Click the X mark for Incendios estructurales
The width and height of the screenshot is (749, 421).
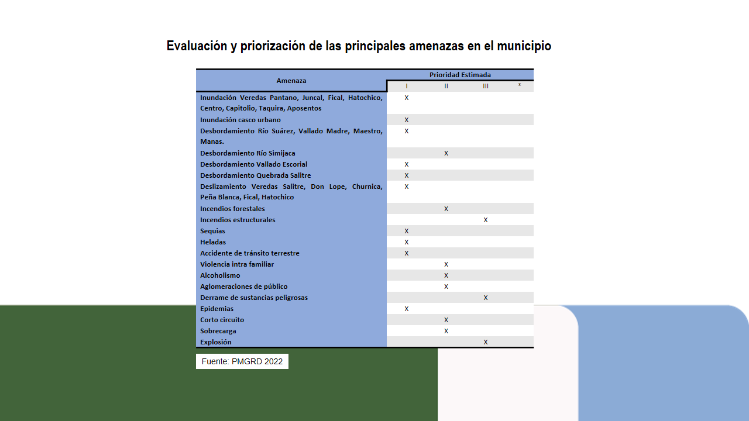pyautogui.click(x=486, y=220)
